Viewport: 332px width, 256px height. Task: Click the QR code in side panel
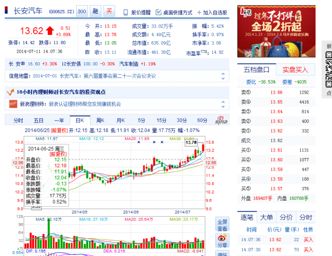tap(329, 69)
